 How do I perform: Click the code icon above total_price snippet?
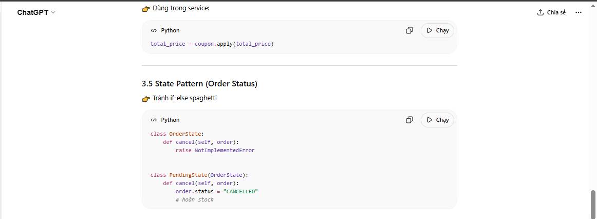(154, 31)
